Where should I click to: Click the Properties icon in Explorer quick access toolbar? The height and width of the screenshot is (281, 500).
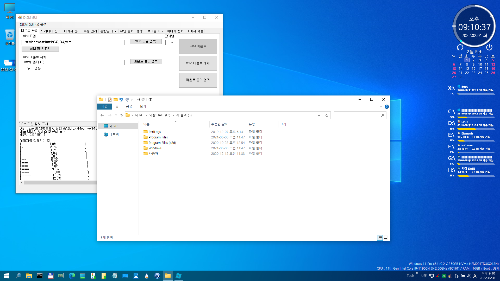tap(110, 100)
